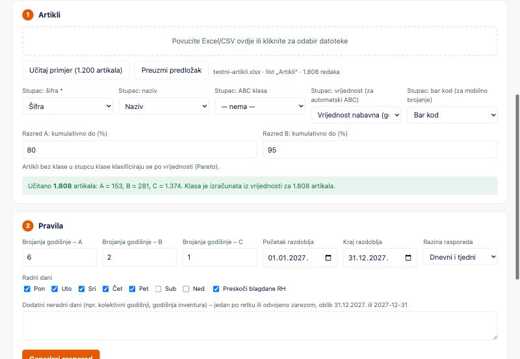Image resolution: width=520 pixels, height=359 pixels.
Task: Open calendar picker for Početak razdoblja
Action: coord(328,258)
